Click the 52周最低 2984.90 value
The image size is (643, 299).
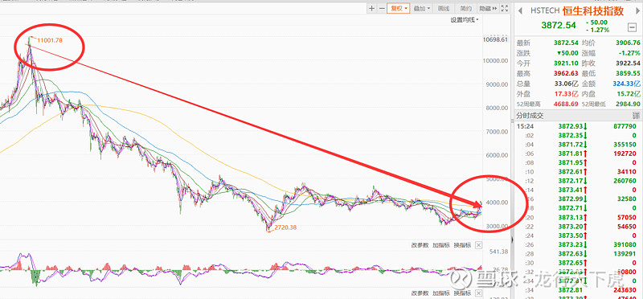628,104
